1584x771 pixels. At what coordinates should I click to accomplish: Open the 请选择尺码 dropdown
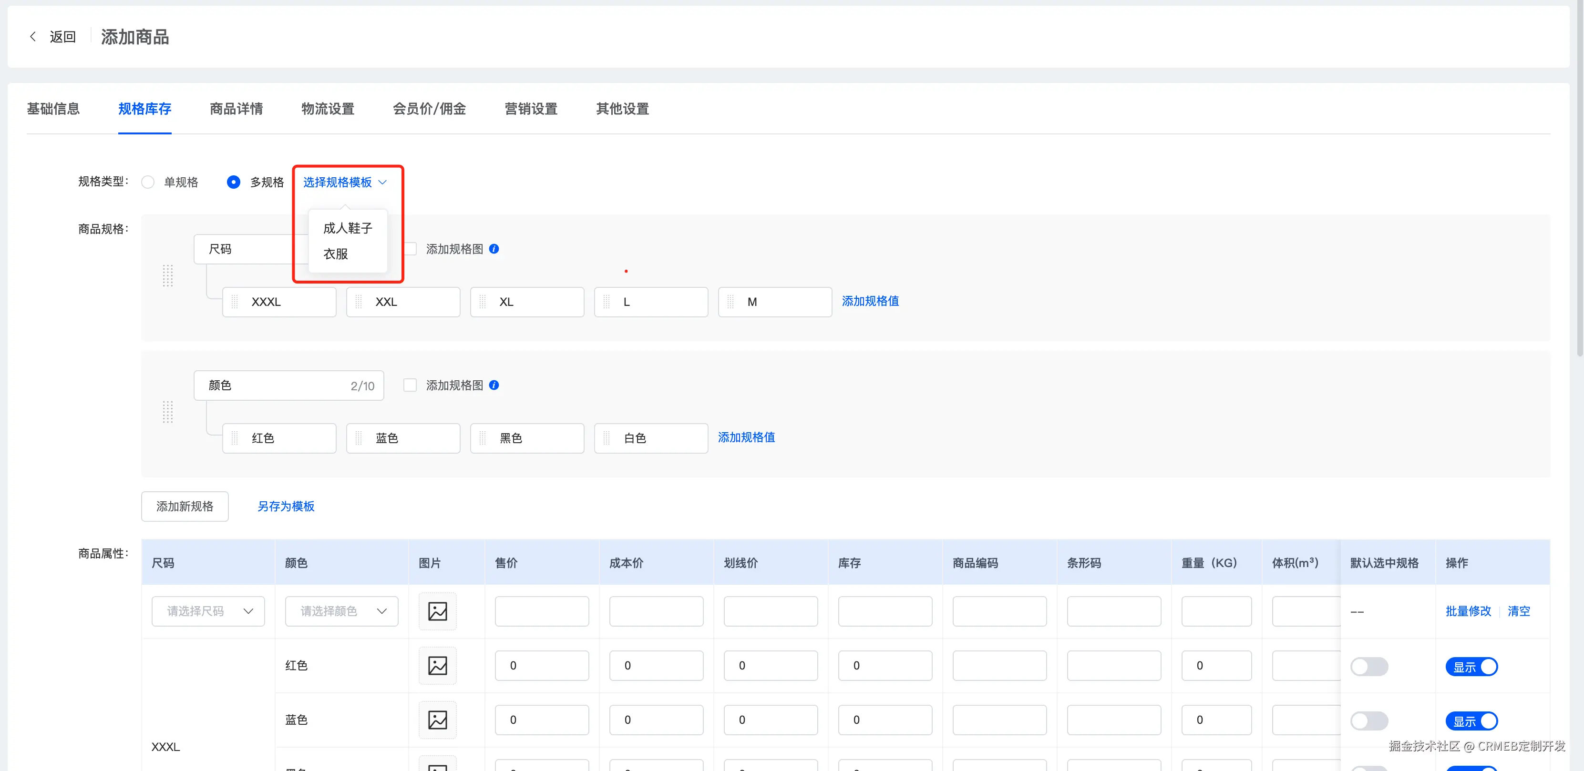[208, 611]
